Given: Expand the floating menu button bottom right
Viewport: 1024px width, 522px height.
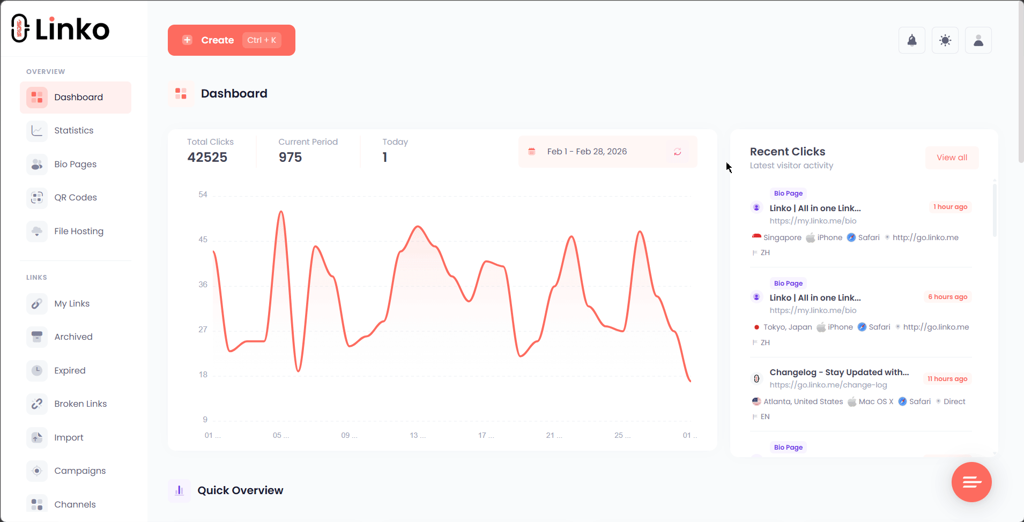Looking at the screenshot, I should click(971, 482).
